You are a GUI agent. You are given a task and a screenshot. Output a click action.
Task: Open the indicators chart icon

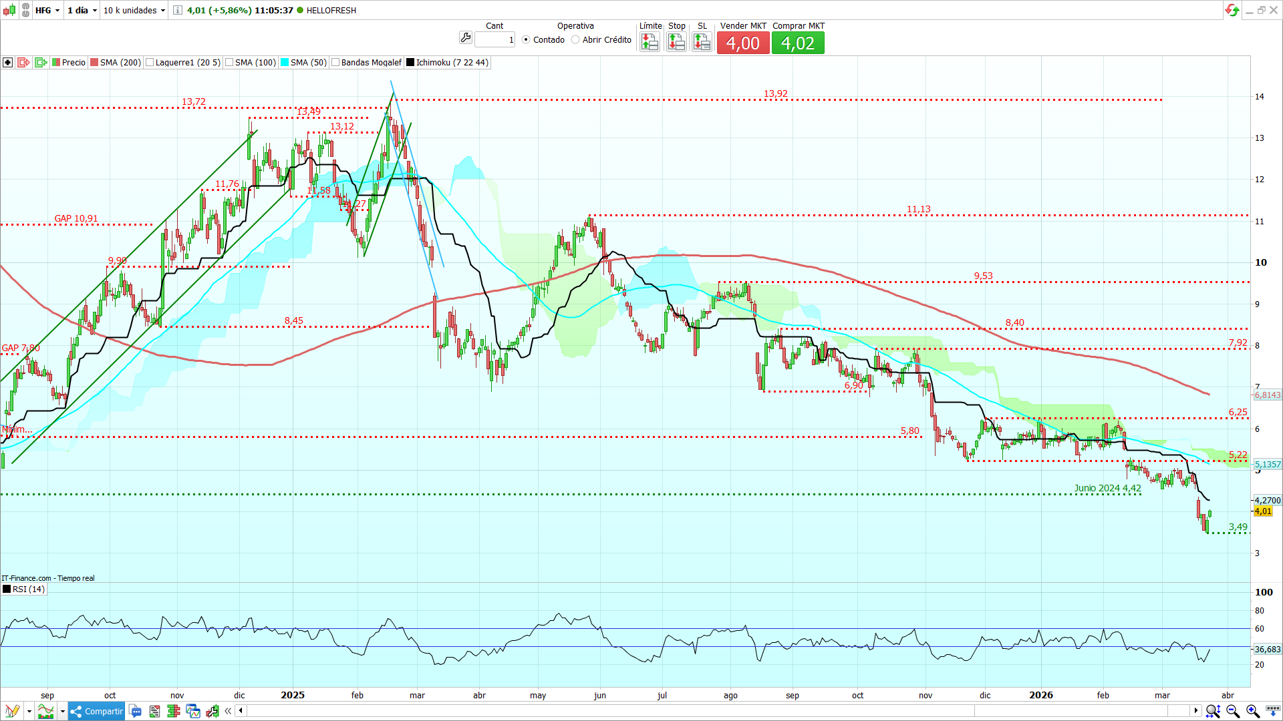[x=45, y=711]
